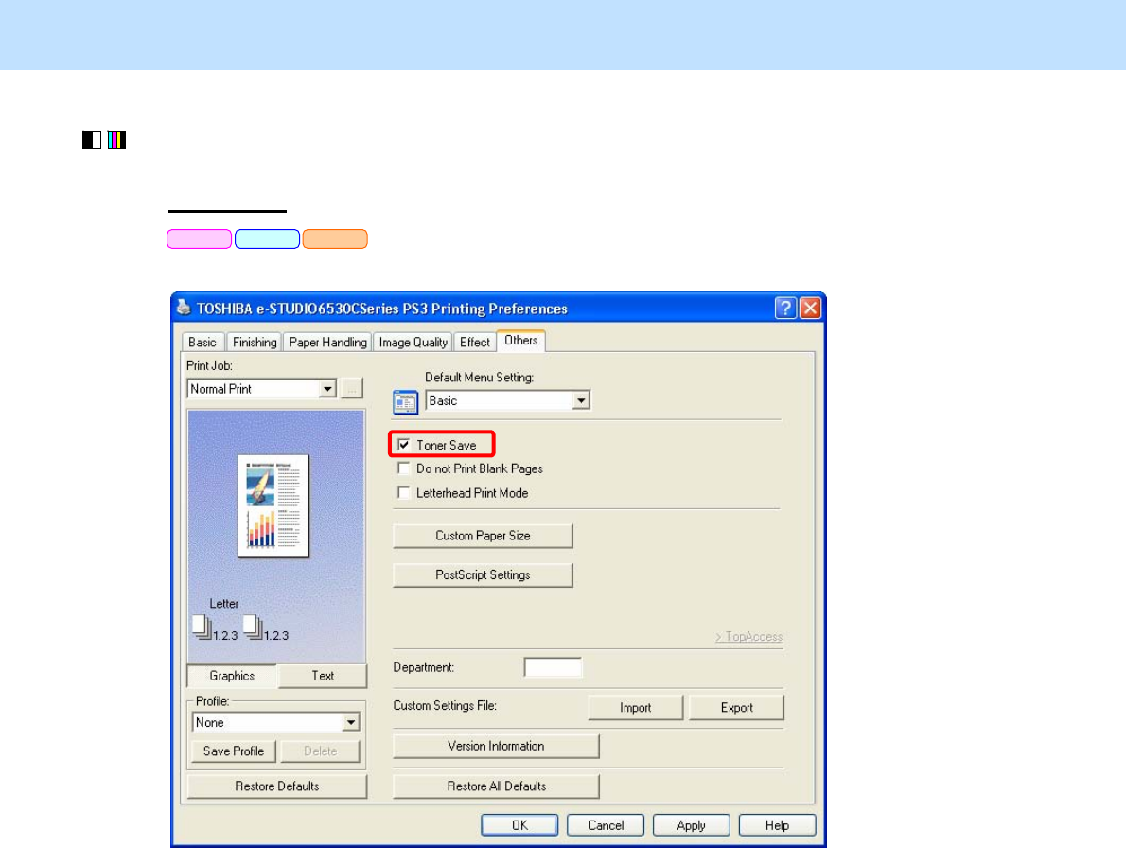Click the Department input field
The width and height of the screenshot is (1126, 848).
pyautogui.click(x=553, y=668)
